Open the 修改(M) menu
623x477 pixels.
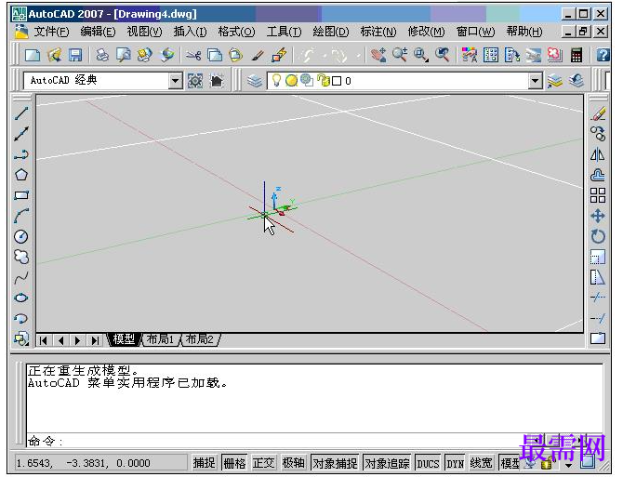(426, 32)
